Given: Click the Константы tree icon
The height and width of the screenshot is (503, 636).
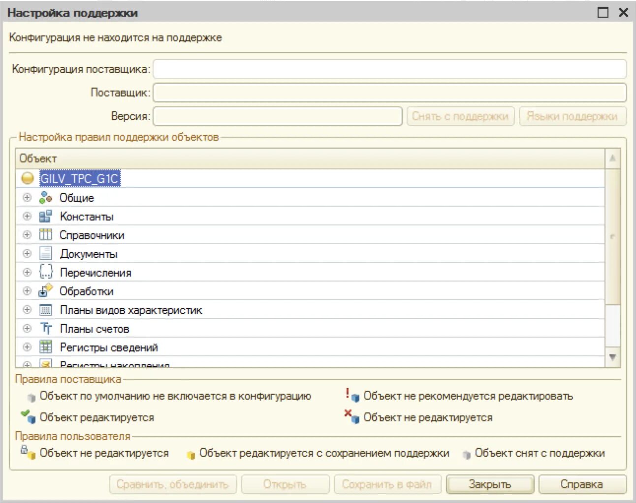Looking at the screenshot, I should coord(46,216).
